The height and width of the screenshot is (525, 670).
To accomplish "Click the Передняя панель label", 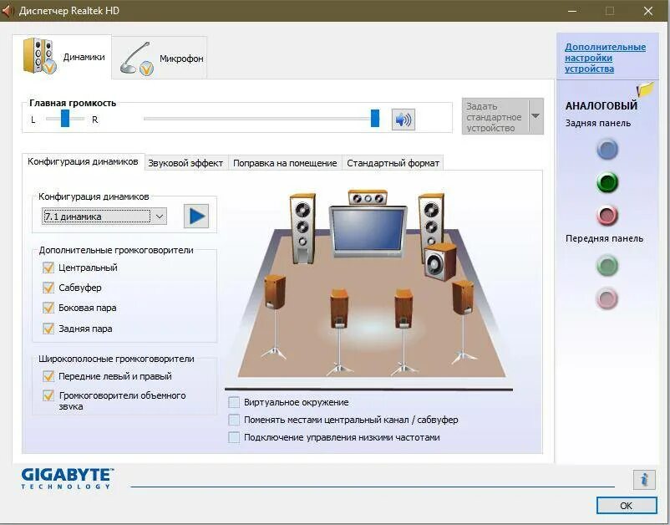I will (x=604, y=238).
